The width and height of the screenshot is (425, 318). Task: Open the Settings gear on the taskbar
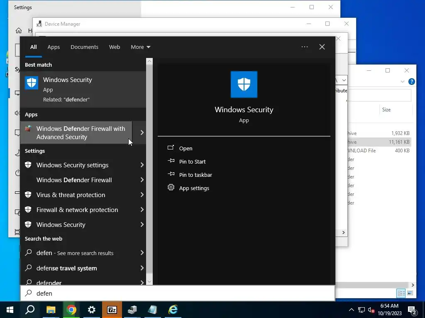92,310
